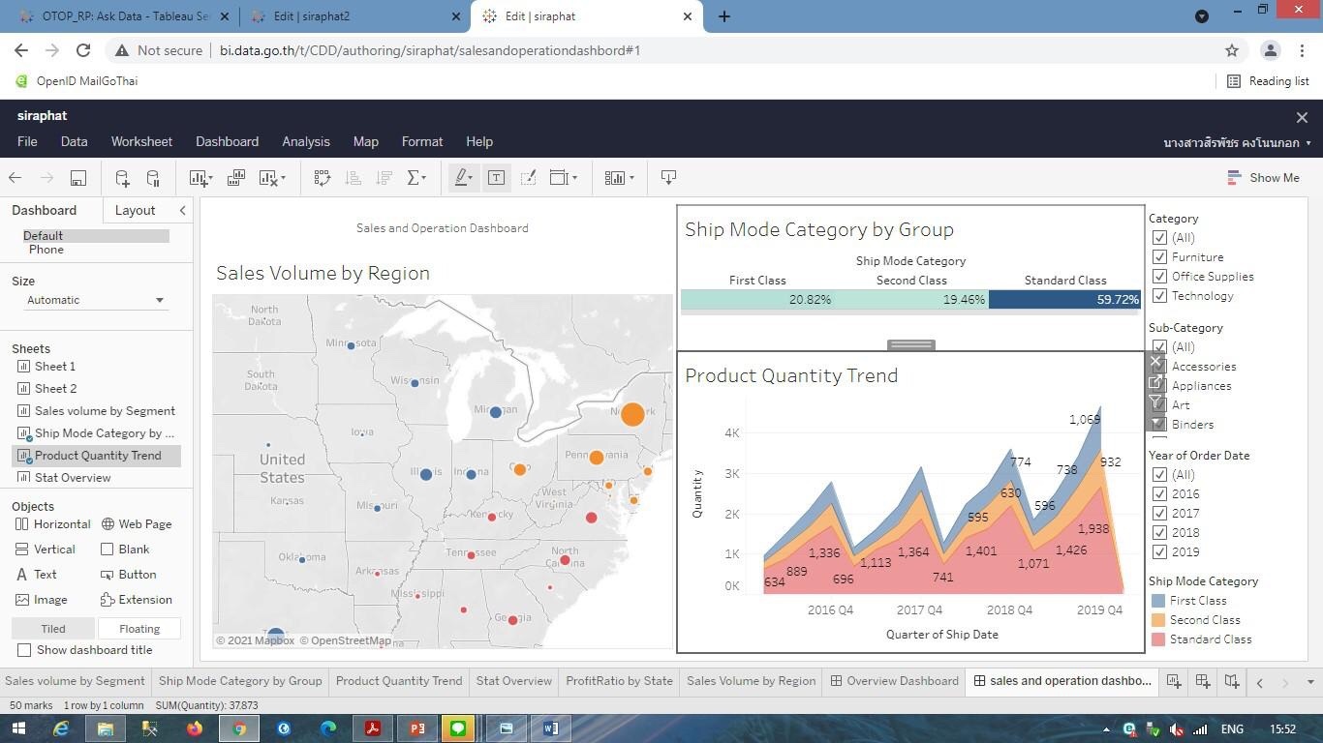1323x743 pixels.
Task: Enable Show dashboard title checkbox
Action: click(25, 650)
